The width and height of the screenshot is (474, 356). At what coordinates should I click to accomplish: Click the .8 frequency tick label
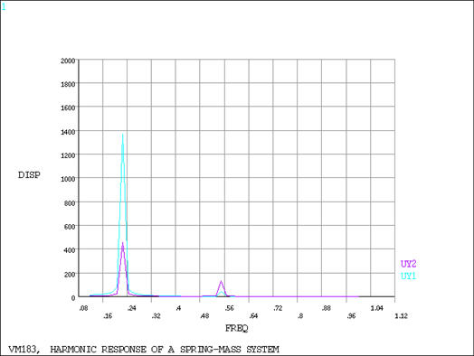(300, 316)
